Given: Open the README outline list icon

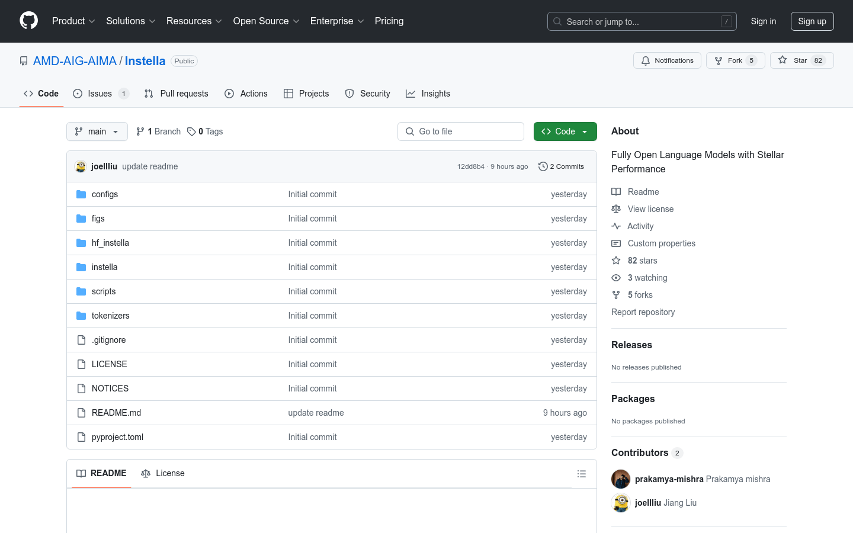Looking at the screenshot, I should tap(582, 474).
